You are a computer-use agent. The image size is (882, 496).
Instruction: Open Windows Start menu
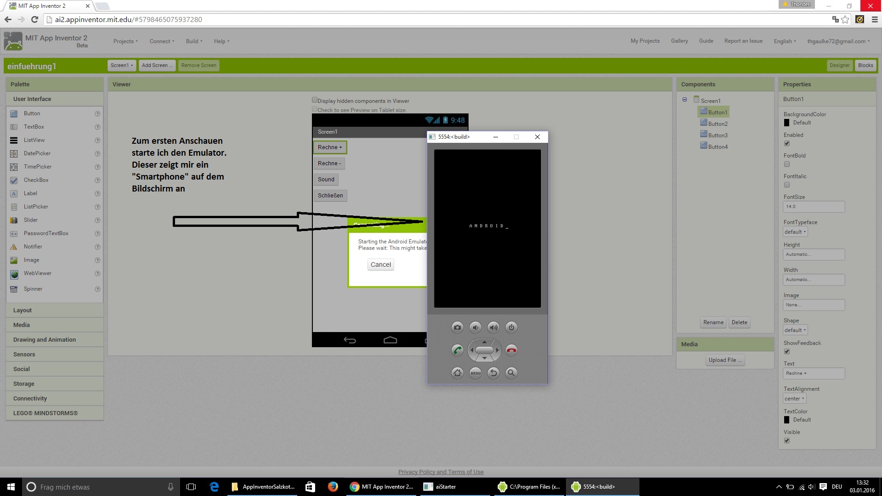[11, 487]
